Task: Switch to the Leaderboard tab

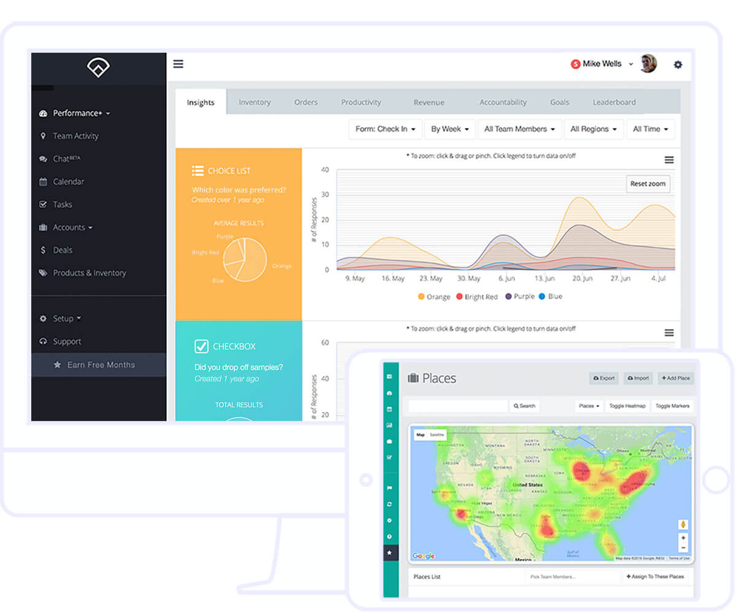Action: 614,102
